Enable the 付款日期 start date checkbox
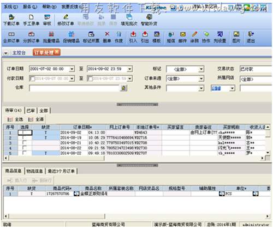This screenshot has height=229, width=273. [32, 79]
